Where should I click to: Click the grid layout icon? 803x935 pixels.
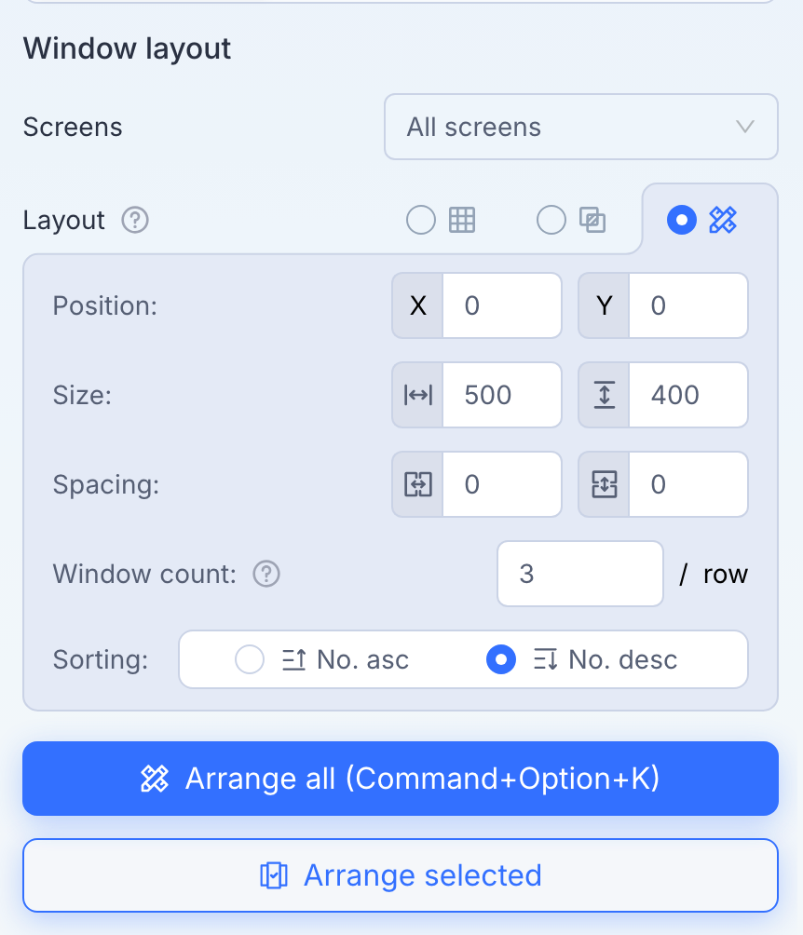[x=462, y=220]
